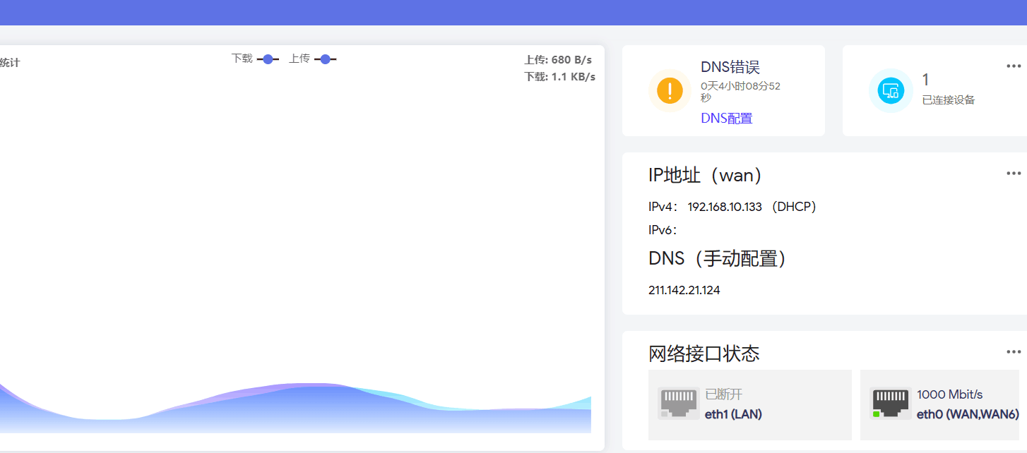Click the IPv4 address 192.168.10.133
The height and width of the screenshot is (453, 1027).
point(725,207)
